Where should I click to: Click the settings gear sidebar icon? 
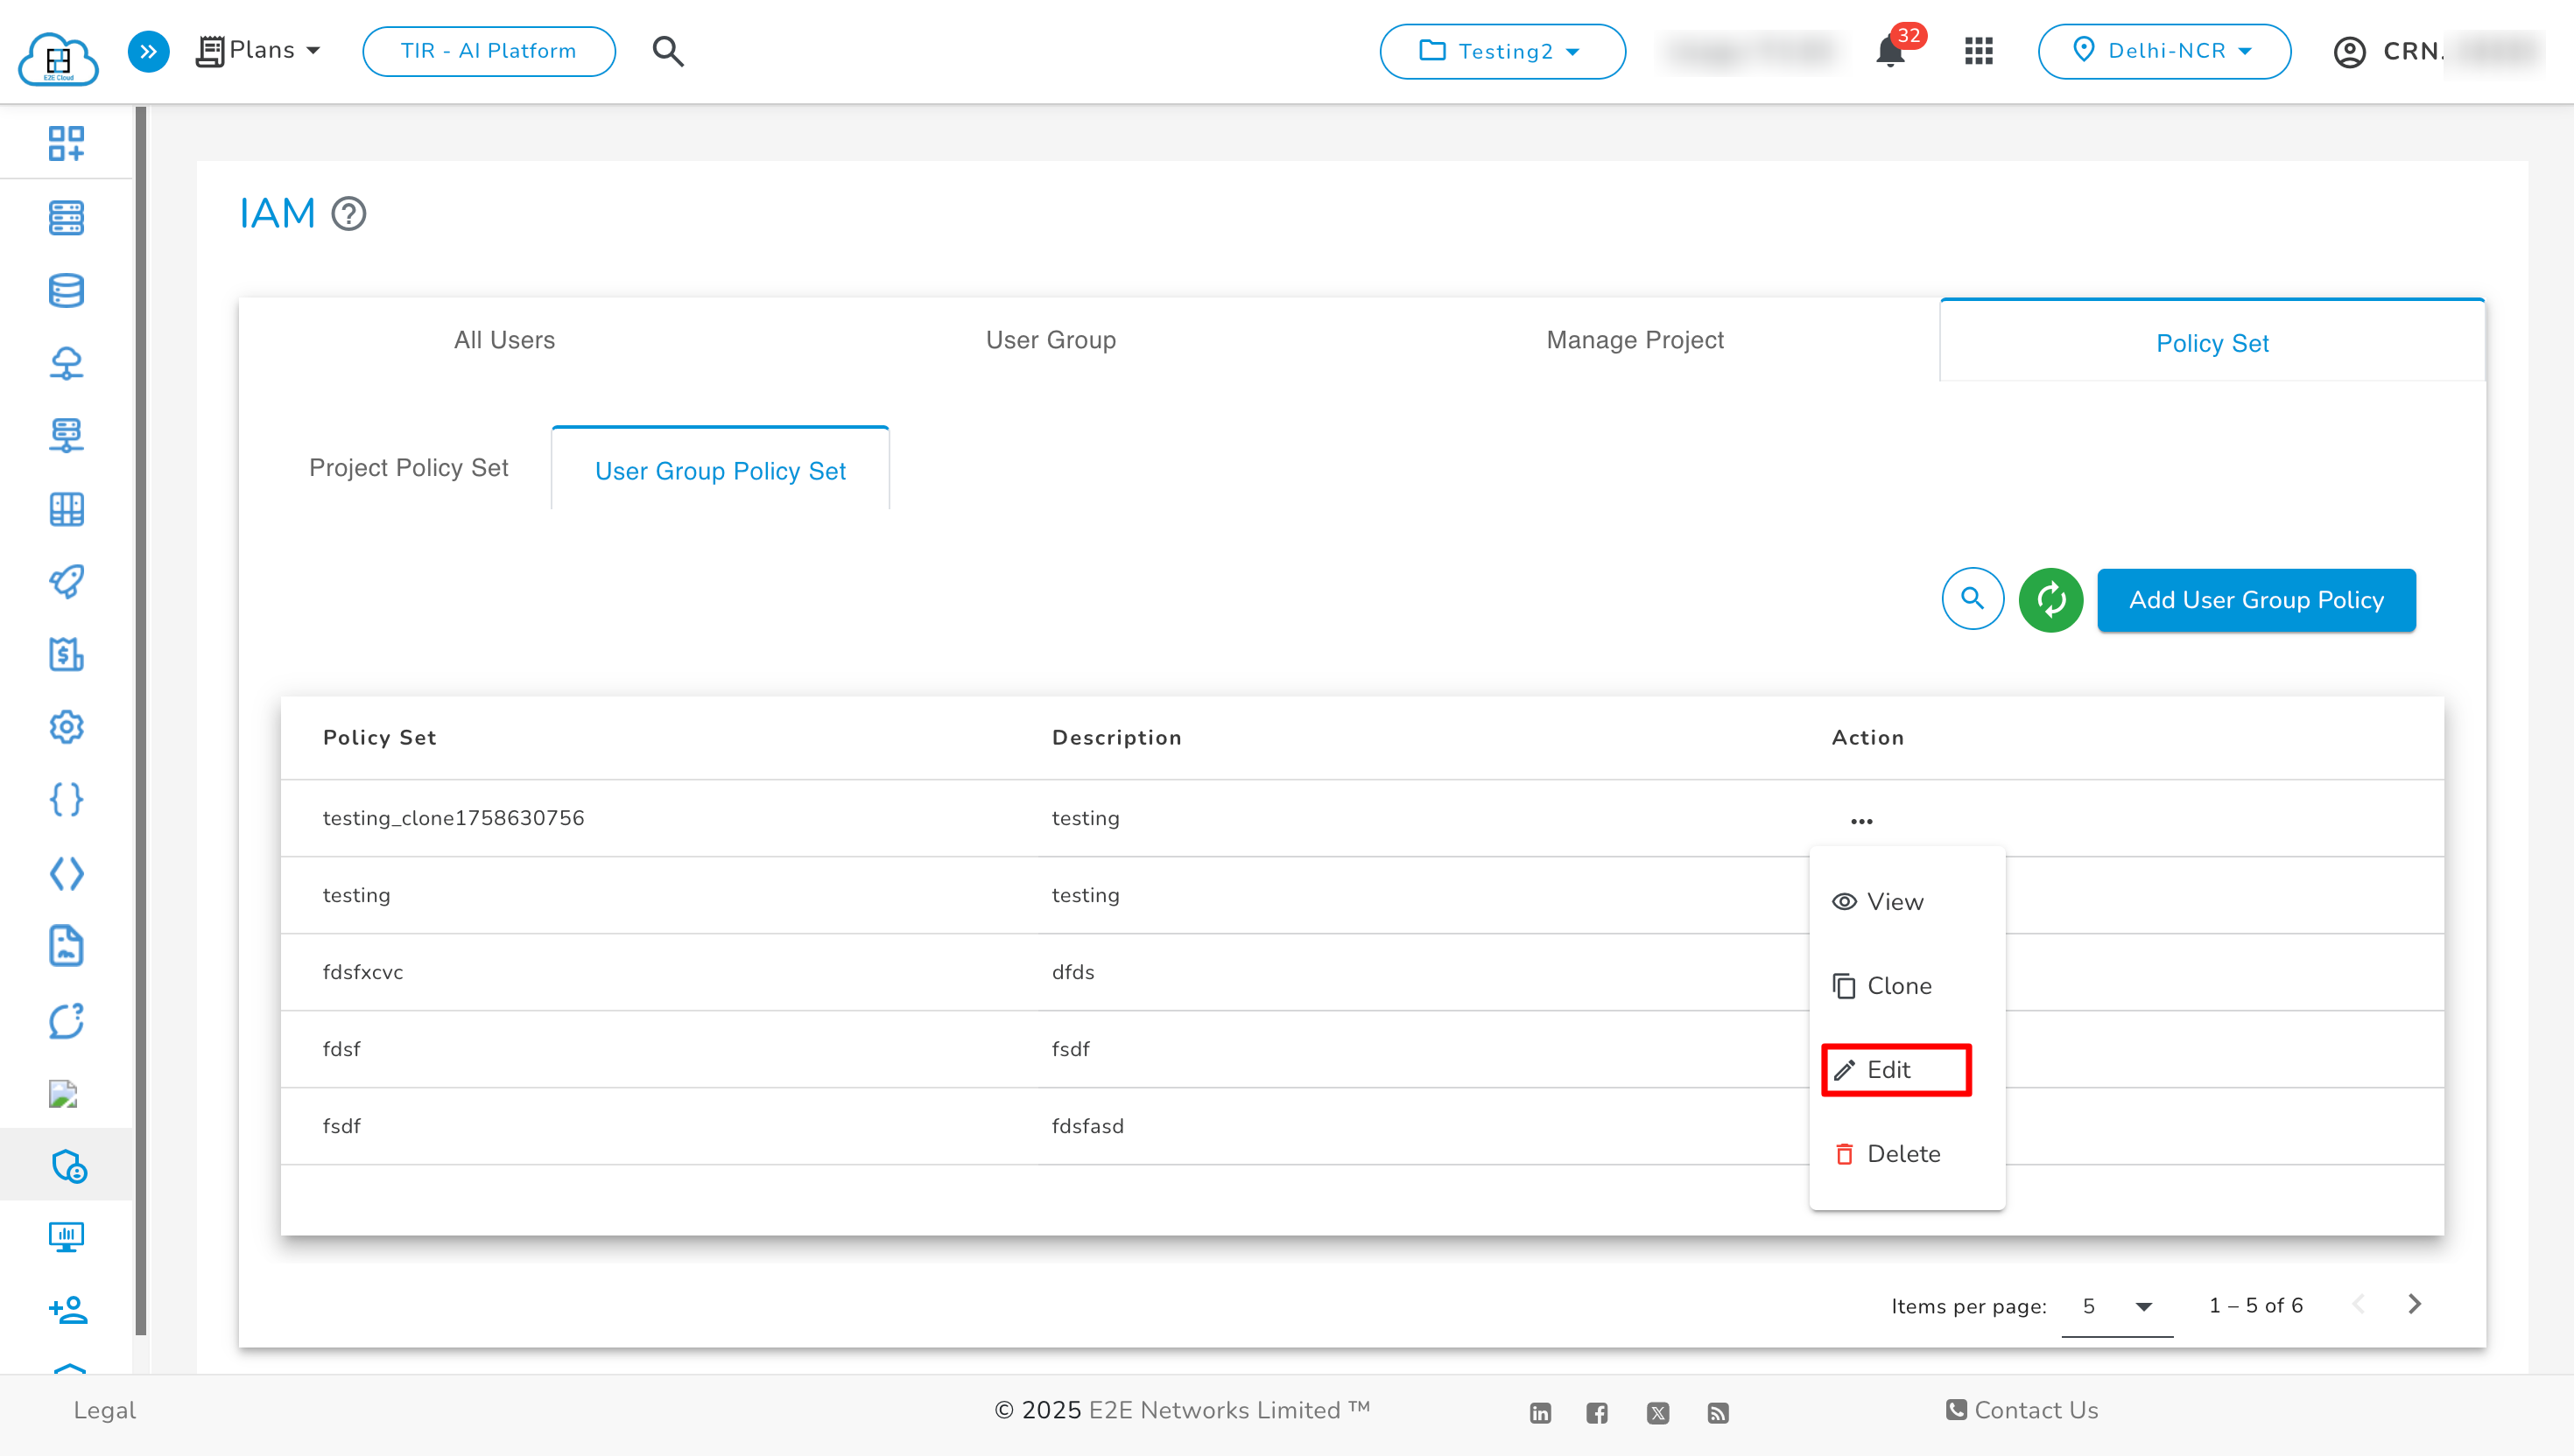(66, 727)
